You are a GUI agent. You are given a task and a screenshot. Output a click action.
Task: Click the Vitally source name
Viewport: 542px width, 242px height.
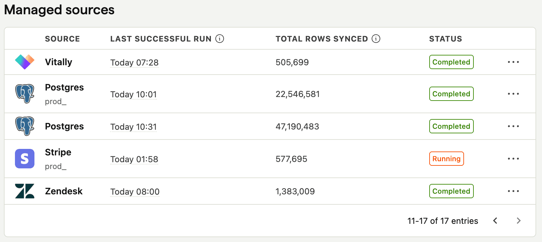[58, 62]
